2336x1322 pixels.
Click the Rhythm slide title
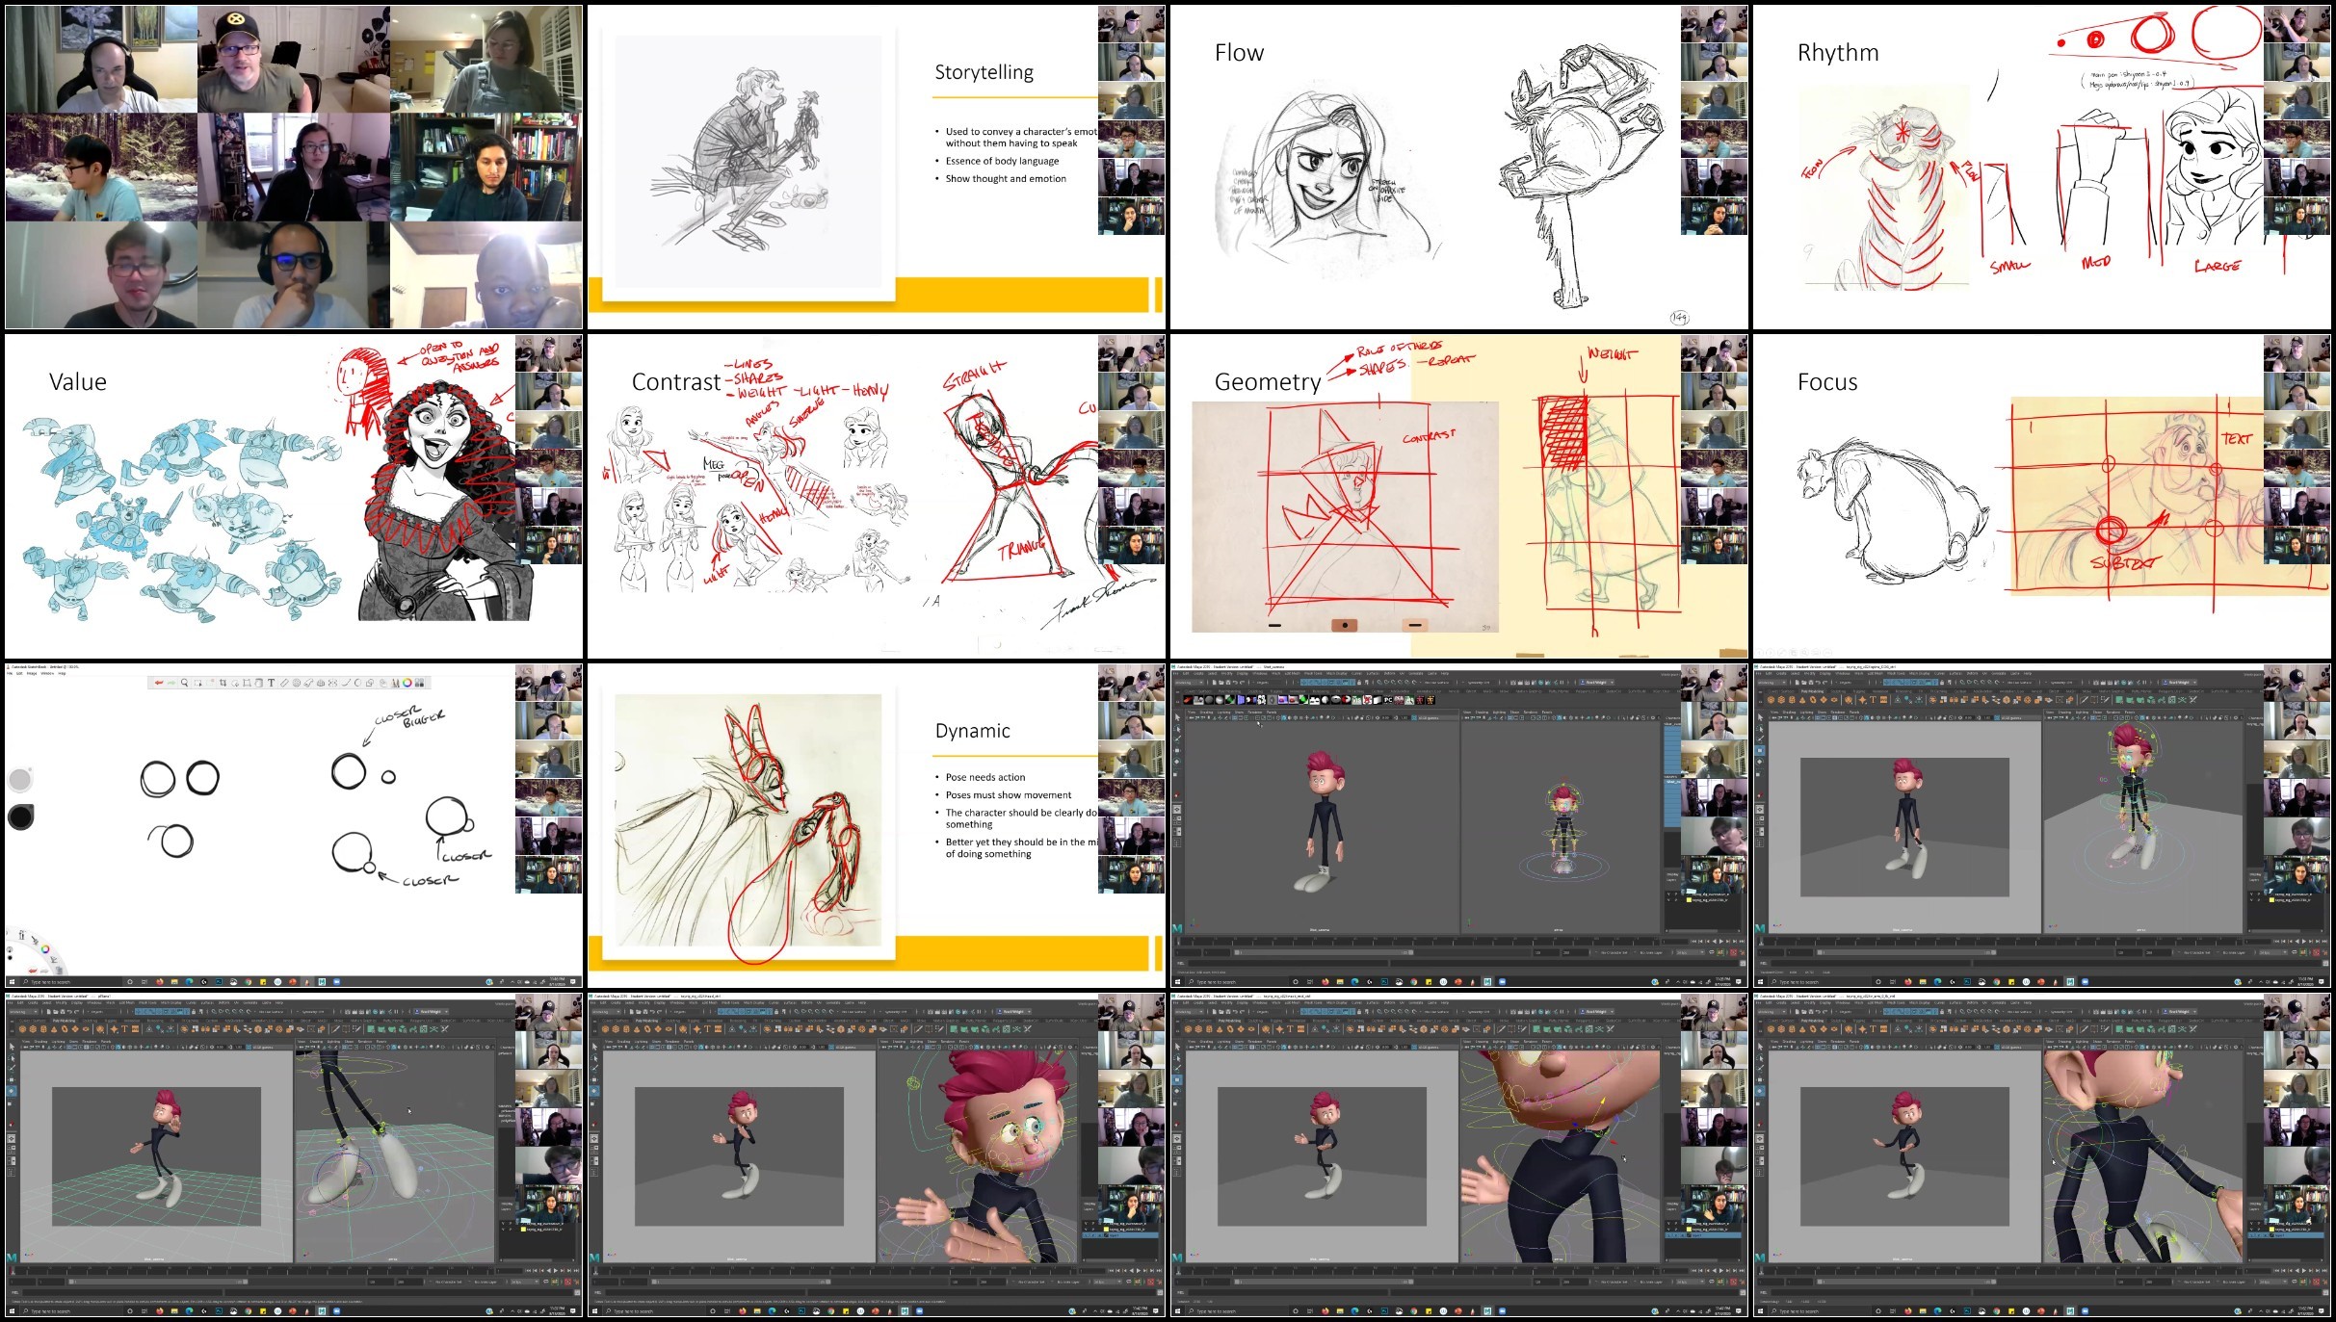tap(1838, 53)
